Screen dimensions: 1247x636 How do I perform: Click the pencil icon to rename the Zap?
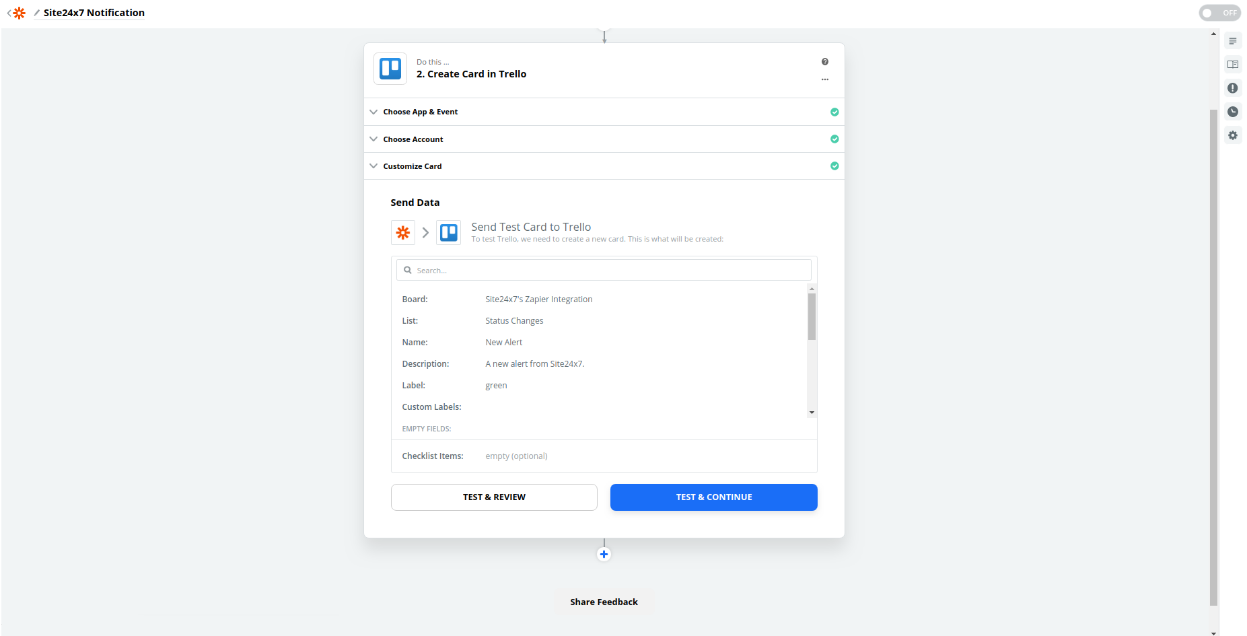coord(37,13)
